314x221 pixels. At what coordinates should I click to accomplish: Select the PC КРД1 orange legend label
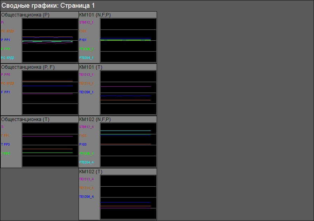(x=8, y=31)
